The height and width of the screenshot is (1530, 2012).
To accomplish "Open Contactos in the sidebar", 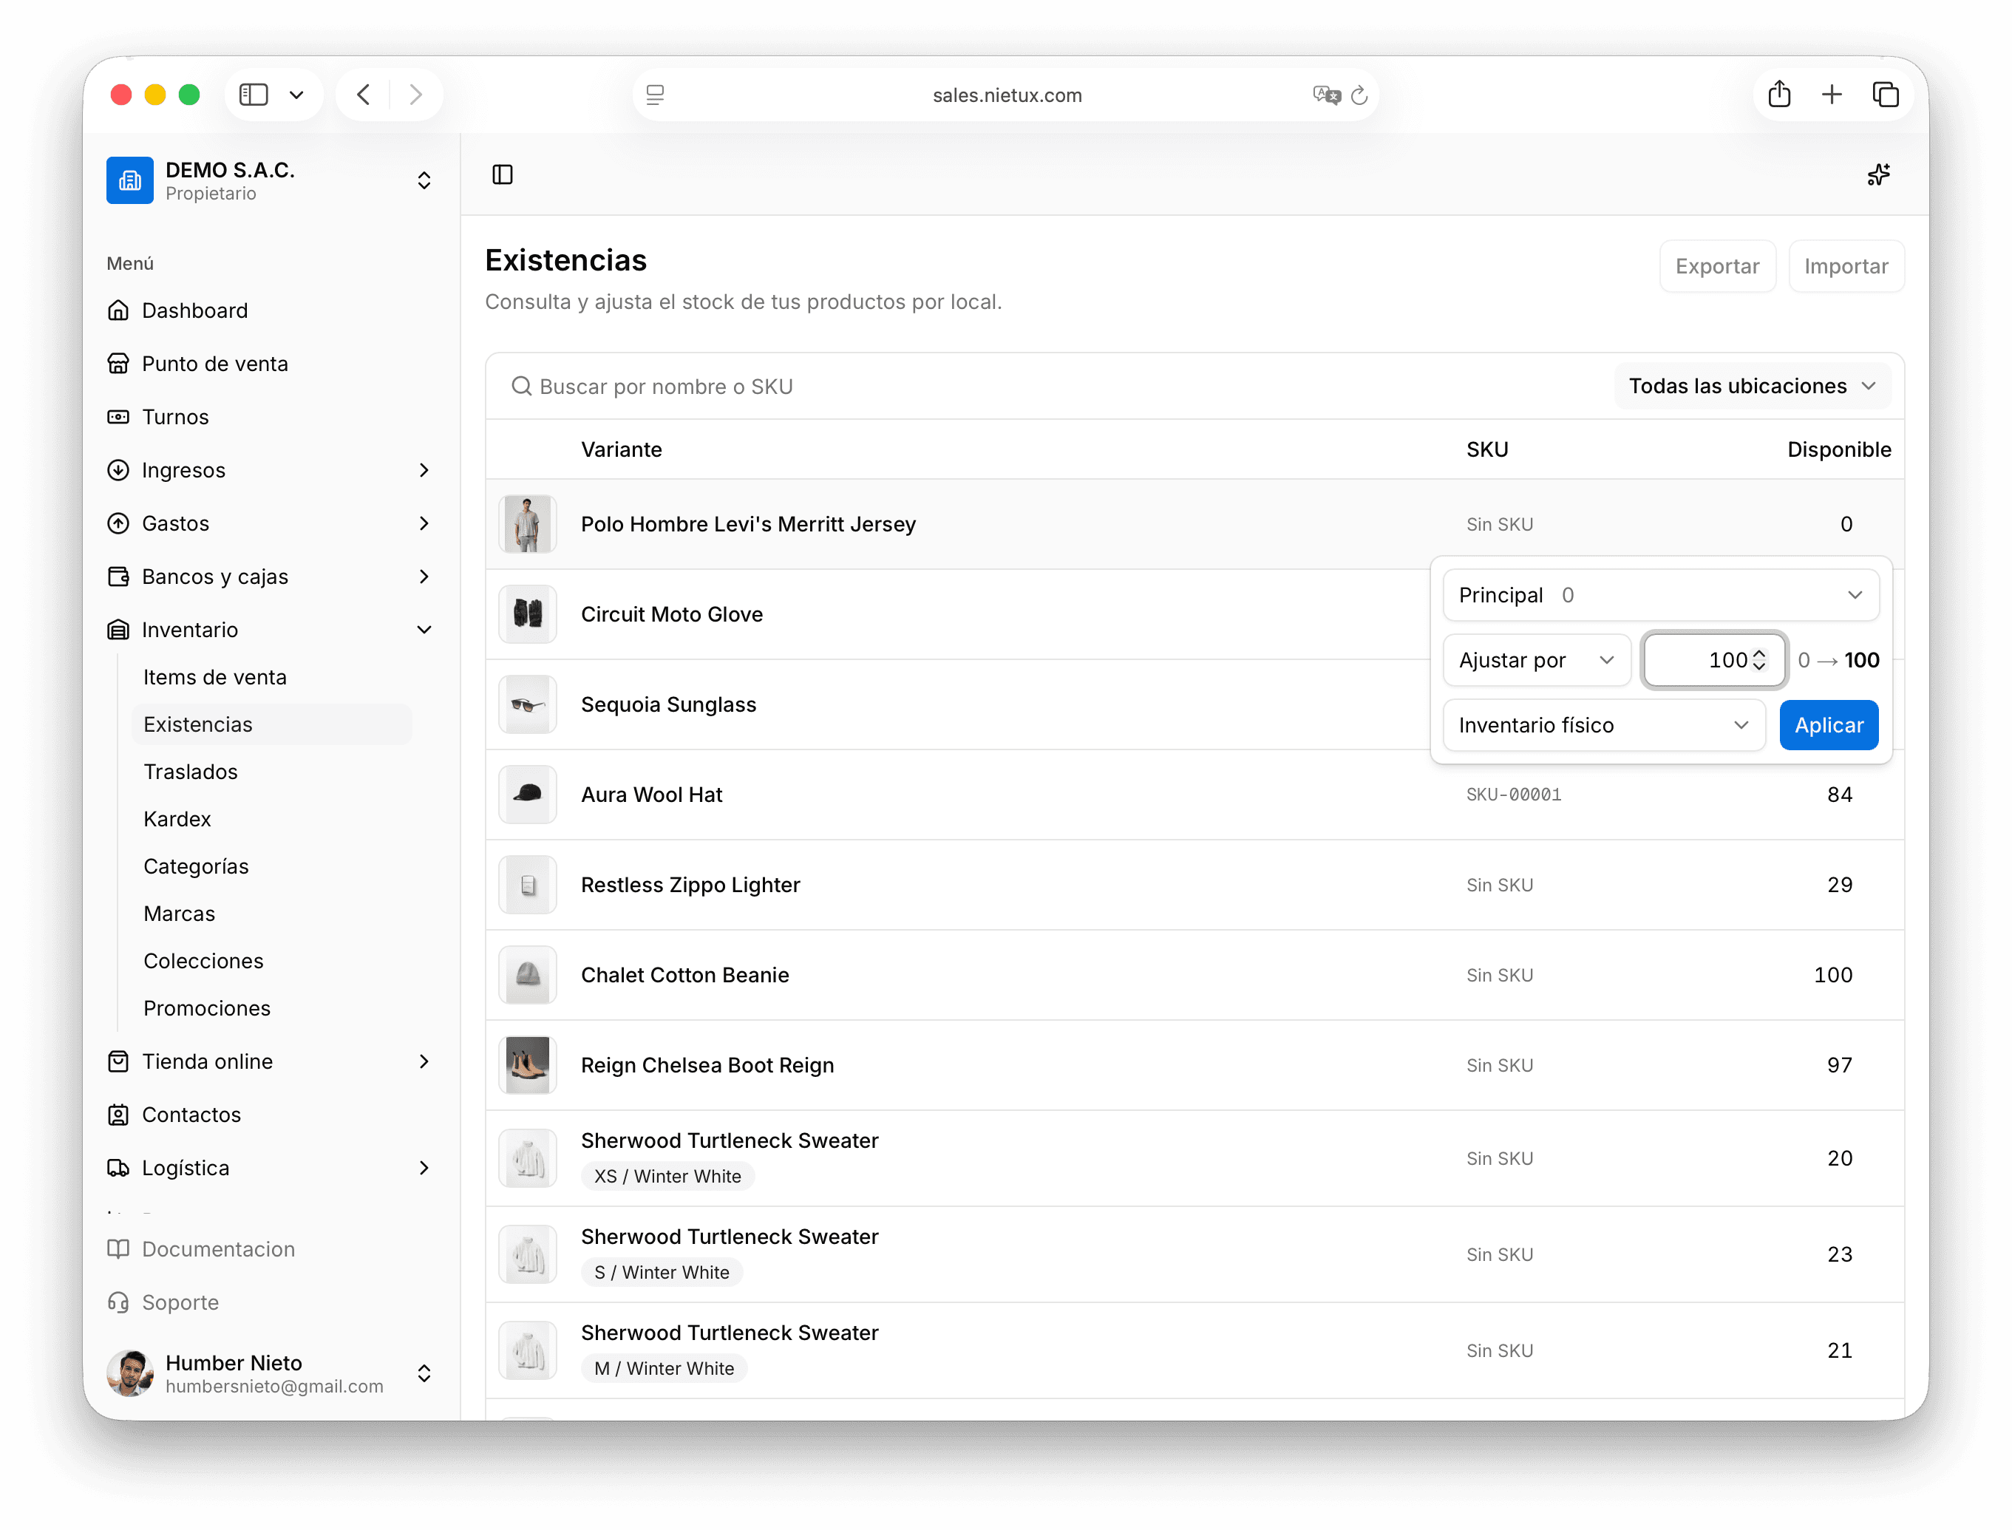I will (270, 1114).
